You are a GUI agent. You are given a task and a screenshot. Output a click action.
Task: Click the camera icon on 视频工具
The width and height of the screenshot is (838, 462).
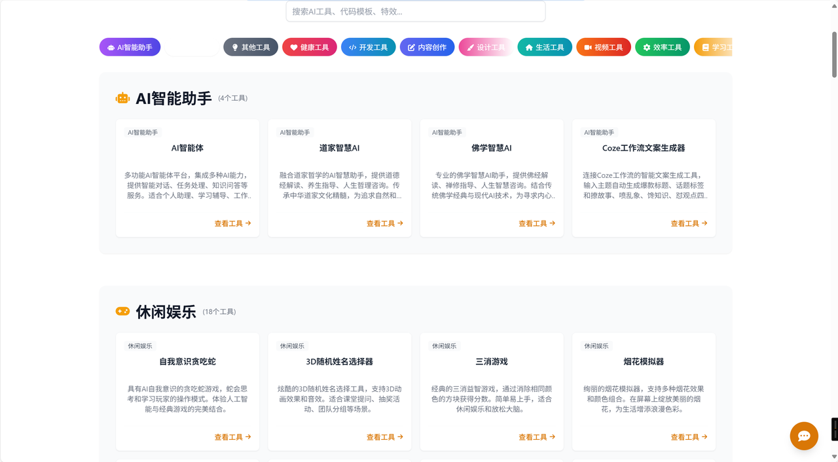pyautogui.click(x=588, y=48)
